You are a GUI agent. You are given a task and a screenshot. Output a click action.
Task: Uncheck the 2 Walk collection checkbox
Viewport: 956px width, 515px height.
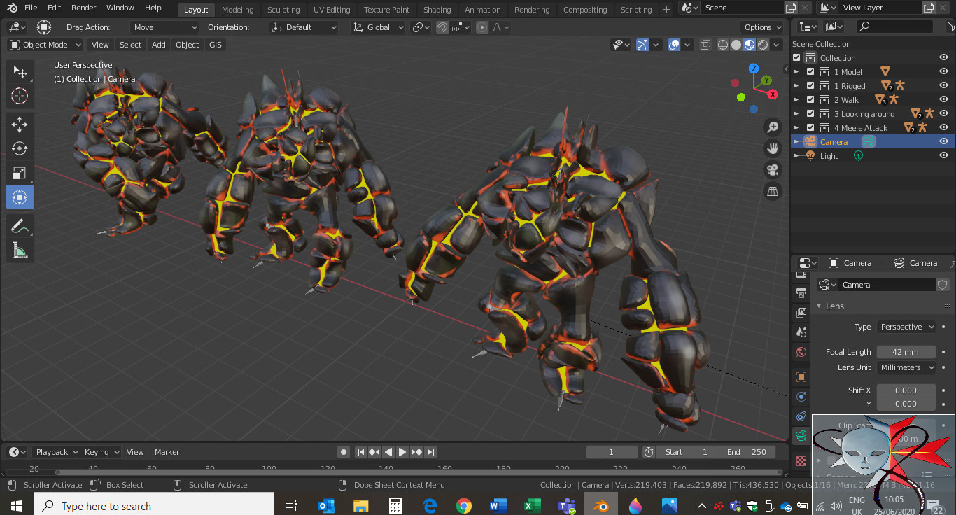coord(810,100)
